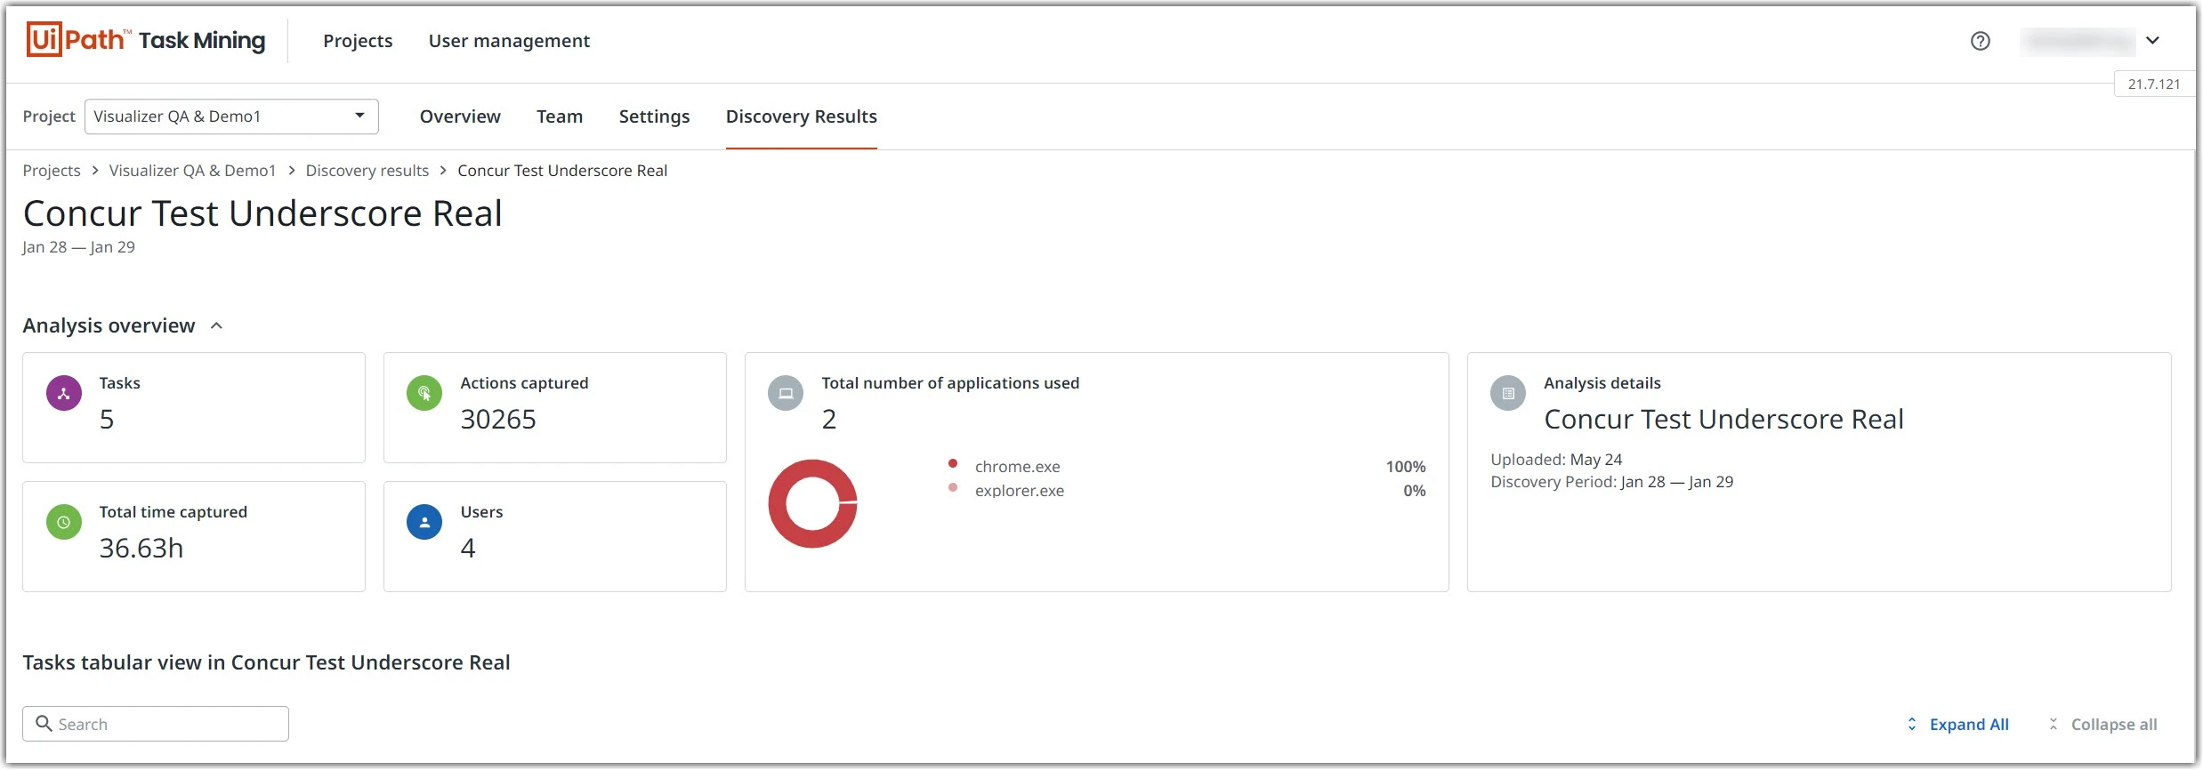This screenshot has width=2203, height=770.
Task: Open the user account dropdown arrow
Action: click(2152, 41)
